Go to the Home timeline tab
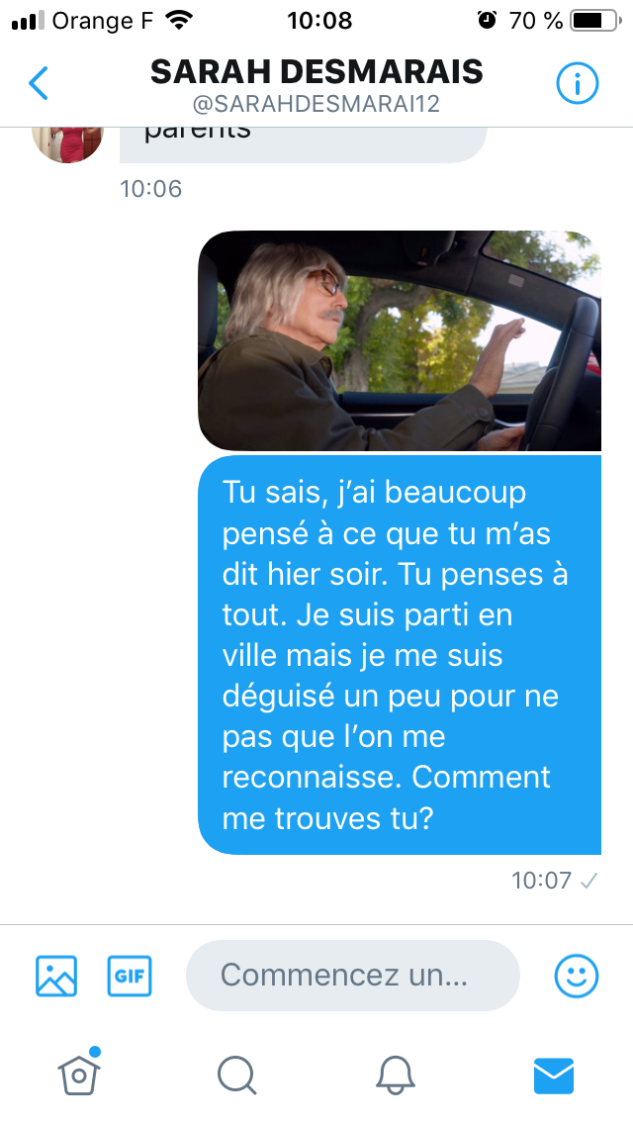This screenshot has width=633, height=1124. pos(79,1073)
